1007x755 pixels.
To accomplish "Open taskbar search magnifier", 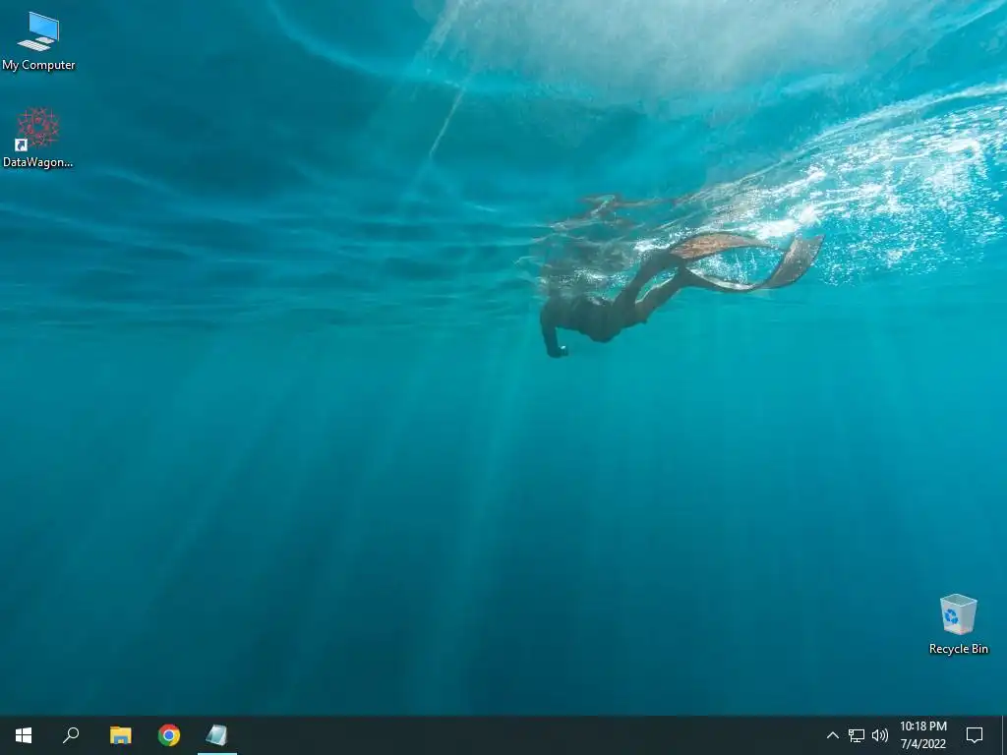I will pos(71,735).
